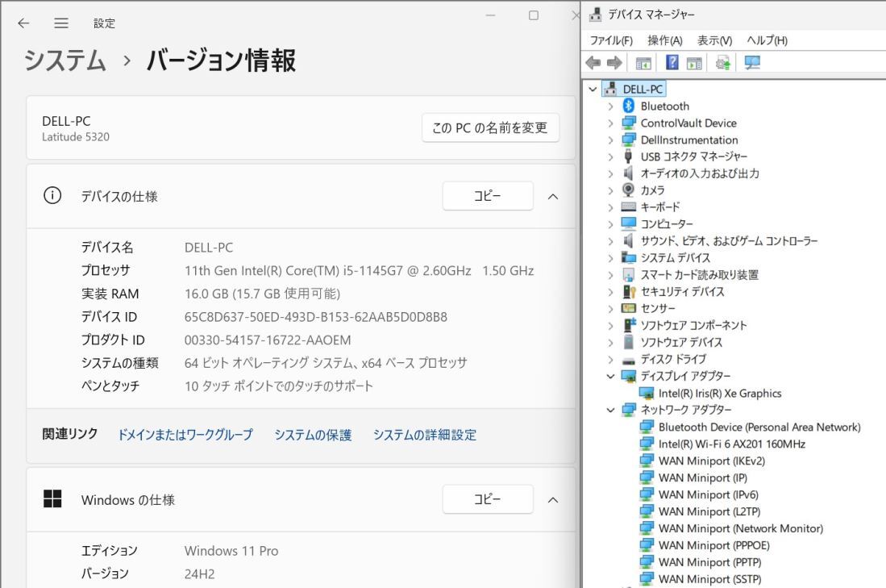Open the ヘルプ(H) menu
Viewport: 886px width, 588px height.
click(767, 40)
